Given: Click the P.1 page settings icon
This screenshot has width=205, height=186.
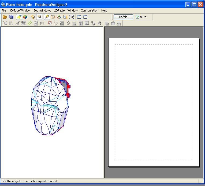Looking at the screenshot, I should (36, 23).
